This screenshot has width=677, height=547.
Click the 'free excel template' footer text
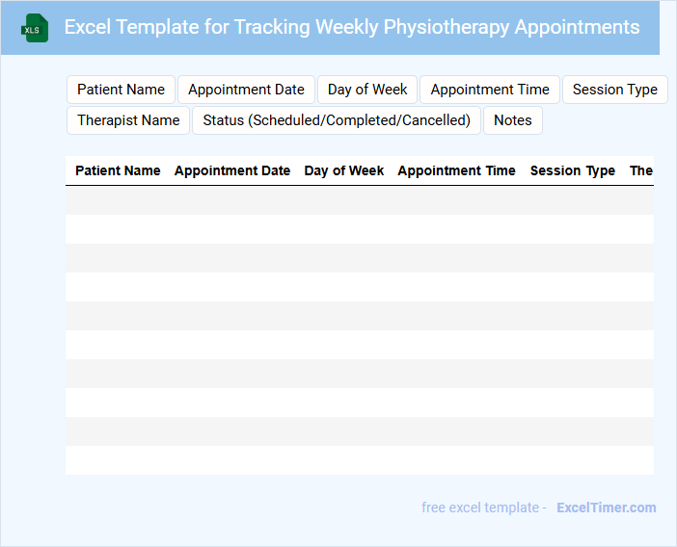[x=483, y=508]
